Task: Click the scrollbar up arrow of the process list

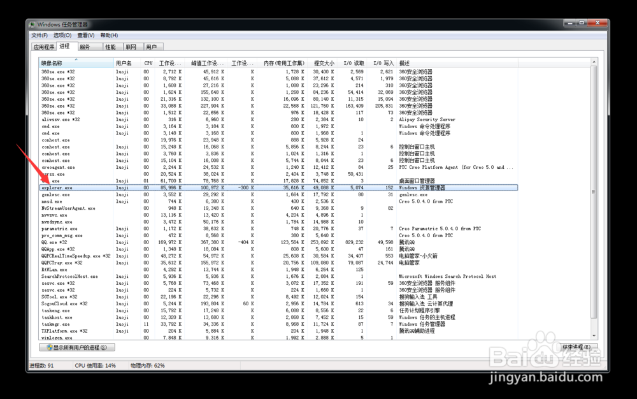Action: pos(594,62)
